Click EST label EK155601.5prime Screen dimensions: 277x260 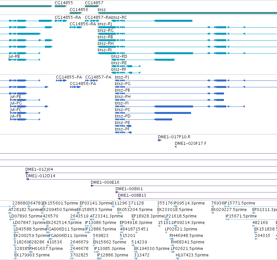(x=60, y=204)
